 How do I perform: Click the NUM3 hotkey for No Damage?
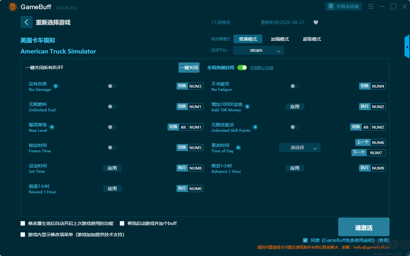190,86
